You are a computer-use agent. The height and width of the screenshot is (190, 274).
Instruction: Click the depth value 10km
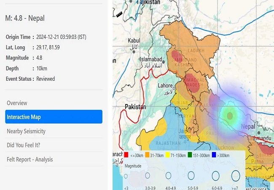[x=42, y=68]
